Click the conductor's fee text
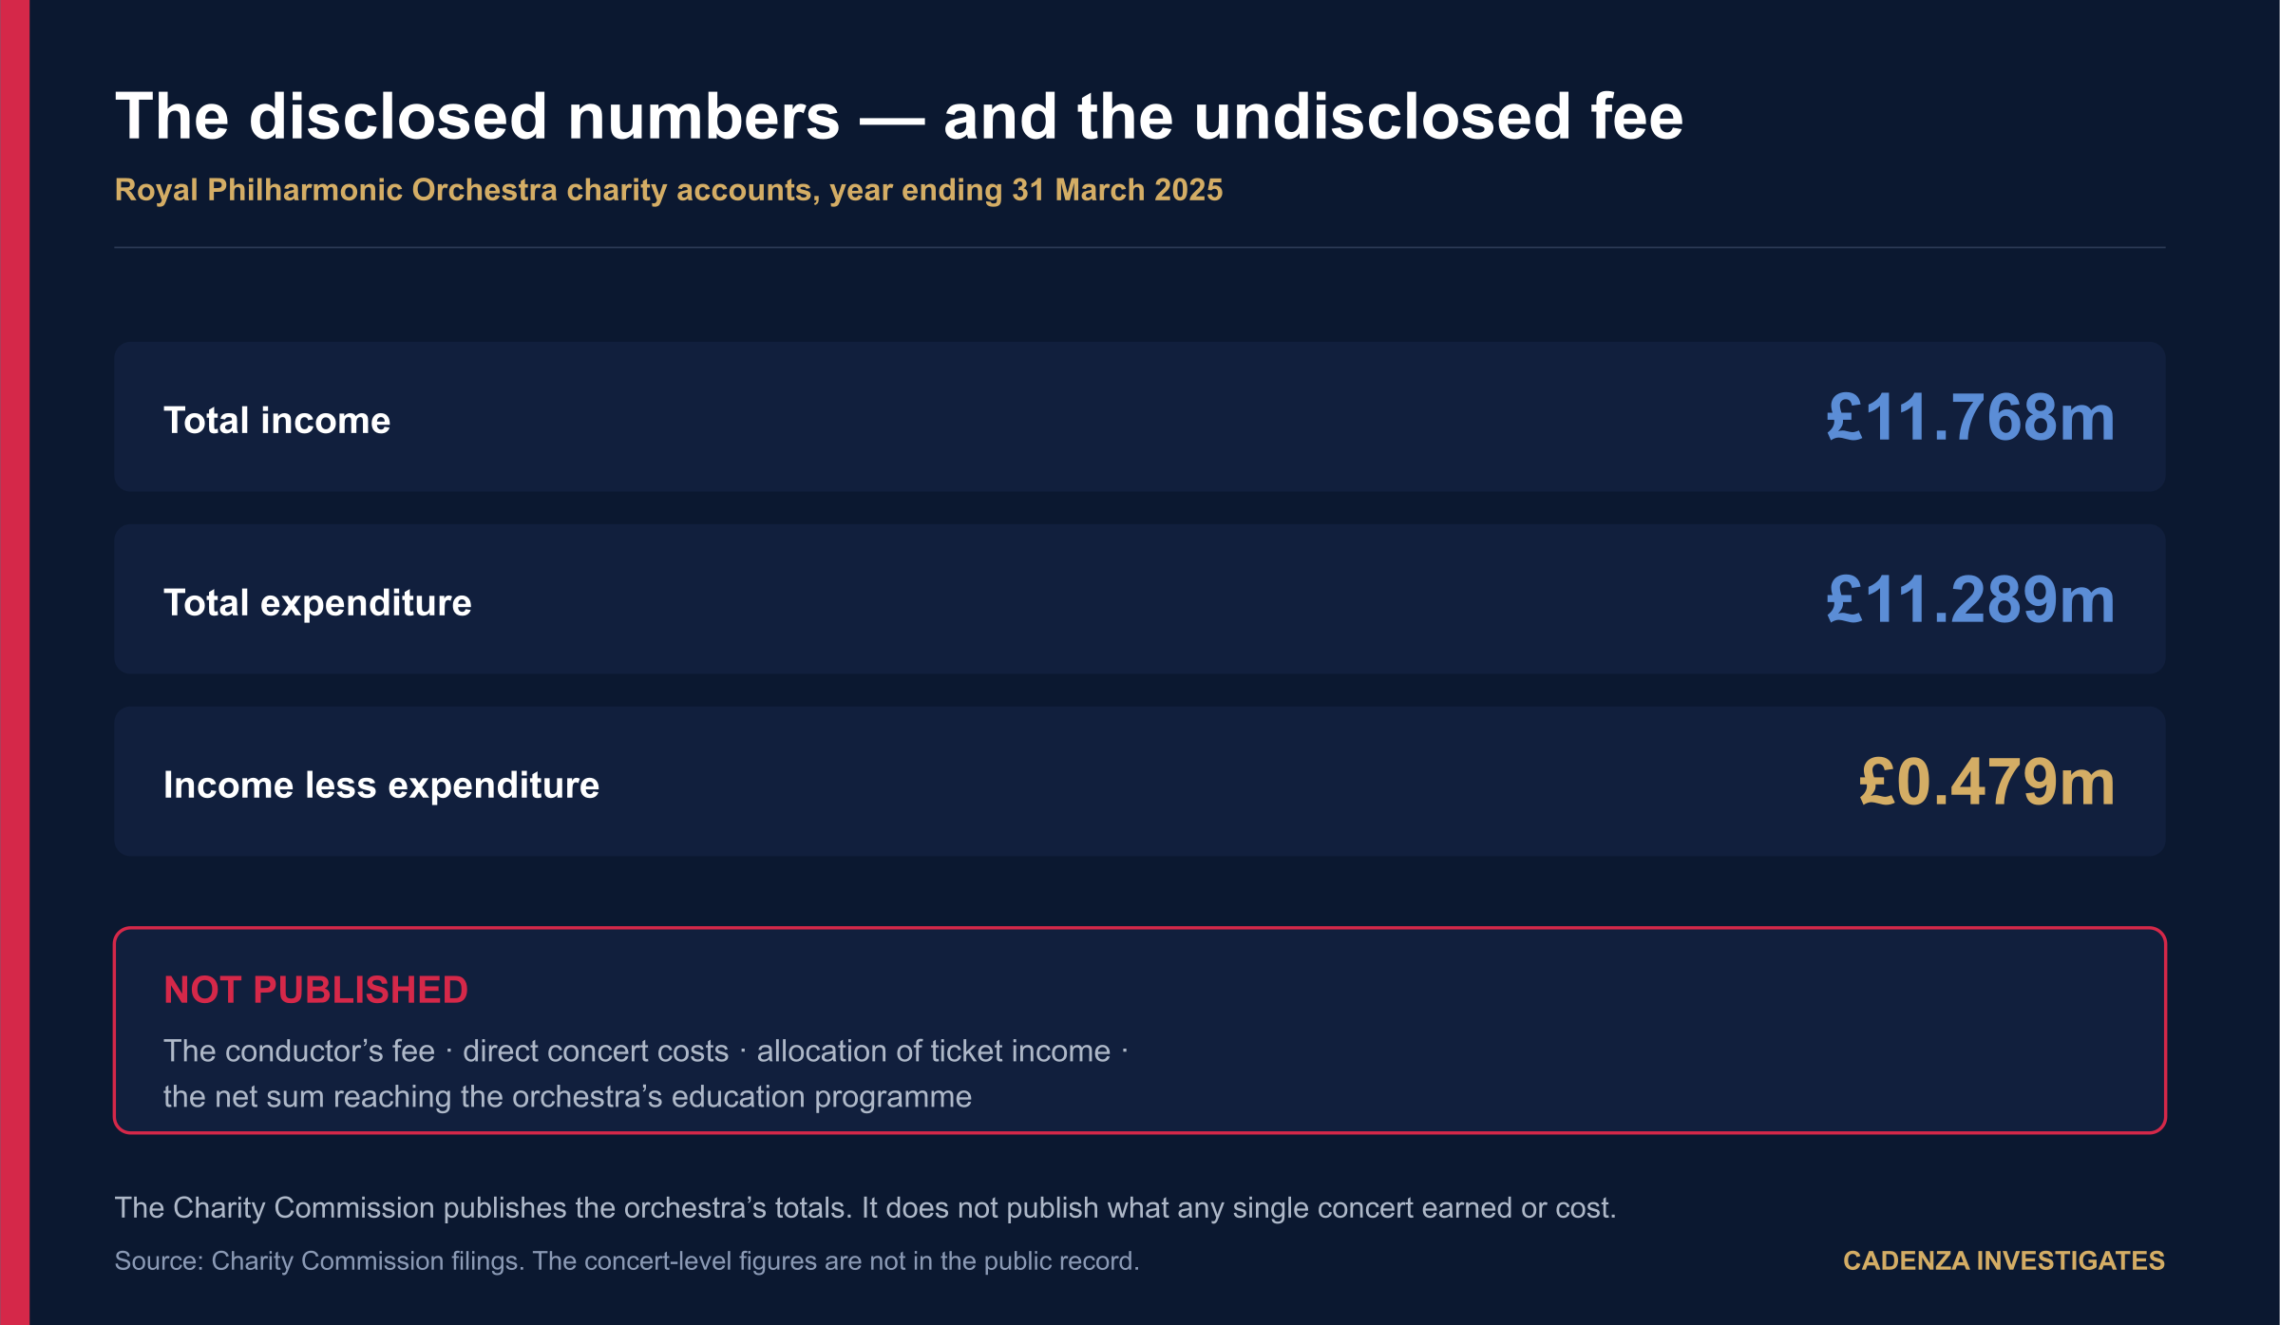This screenshot has height=1325, width=2280. tap(298, 1051)
